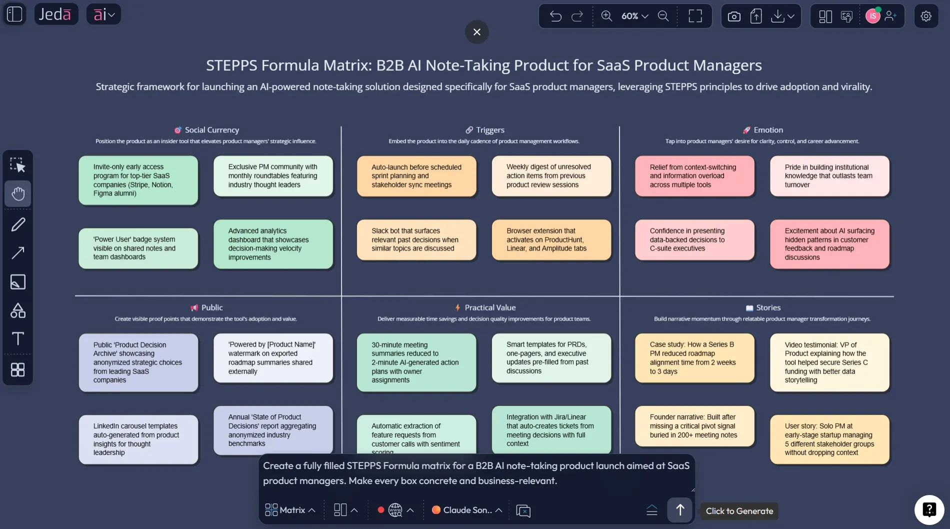Toggle fullscreen canvas mode
The width and height of the screenshot is (950, 529).
[694, 16]
